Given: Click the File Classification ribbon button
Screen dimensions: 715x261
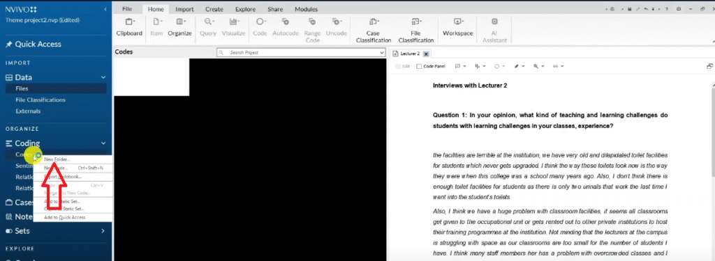Looking at the screenshot, I should [416, 30].
